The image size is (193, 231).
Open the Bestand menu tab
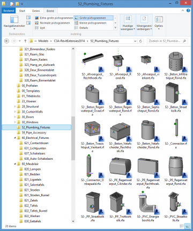pos(9,11)
